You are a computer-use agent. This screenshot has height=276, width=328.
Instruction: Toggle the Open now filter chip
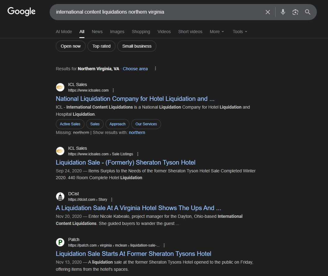point(70,46)
